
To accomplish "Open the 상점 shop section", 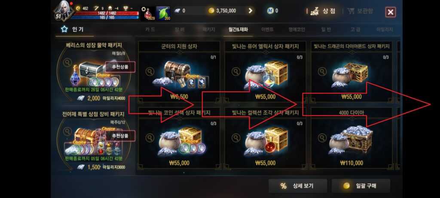I will tap(323, 11).
